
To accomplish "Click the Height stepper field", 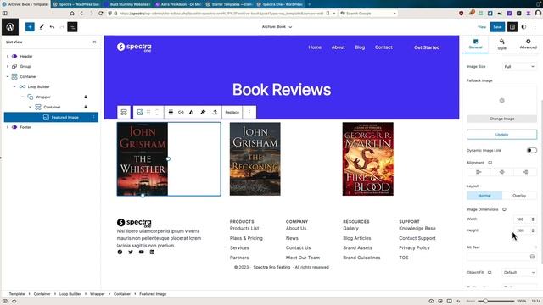I will [x=525, y=230].
